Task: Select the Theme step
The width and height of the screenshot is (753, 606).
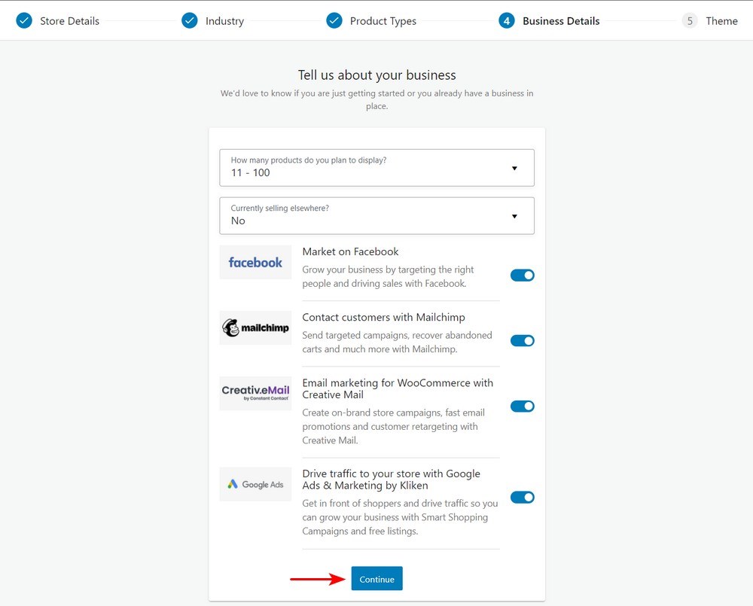Action: click(x=721, y=20)
